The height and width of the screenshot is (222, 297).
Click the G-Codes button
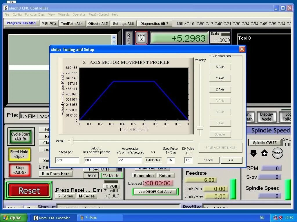tap(65, 196)
